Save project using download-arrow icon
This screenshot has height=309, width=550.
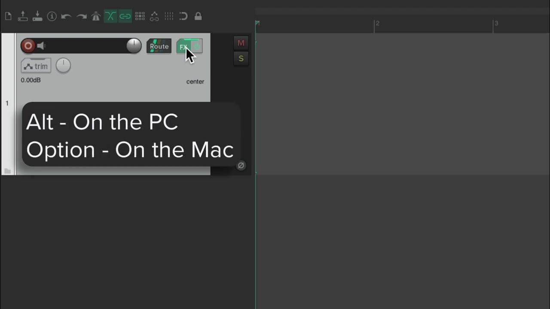[37, 16]
